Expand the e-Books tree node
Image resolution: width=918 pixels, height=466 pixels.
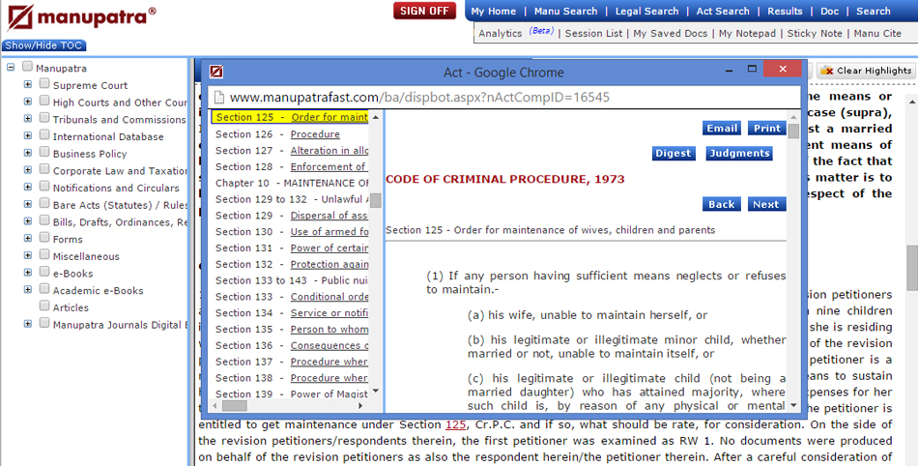pos(27,273)
